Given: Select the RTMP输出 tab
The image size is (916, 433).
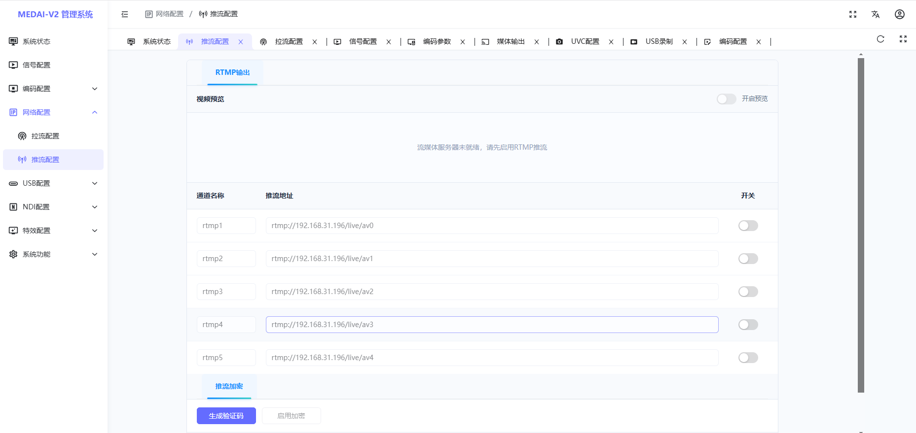Looking at the screenshot, I should (232, 72).
